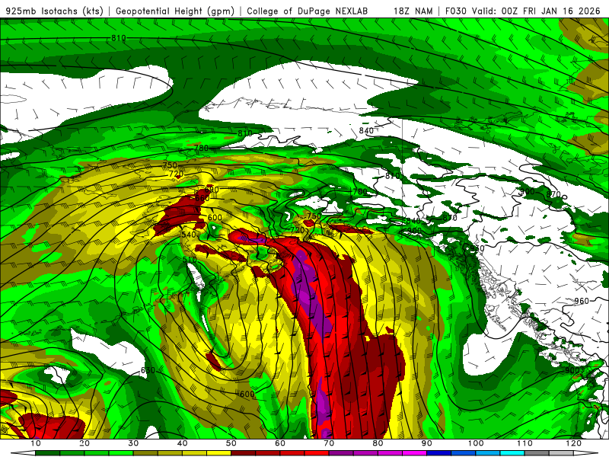Click the color bar label 10
The height and width of the screenshot is (457, 609).
tap(35, 443)
